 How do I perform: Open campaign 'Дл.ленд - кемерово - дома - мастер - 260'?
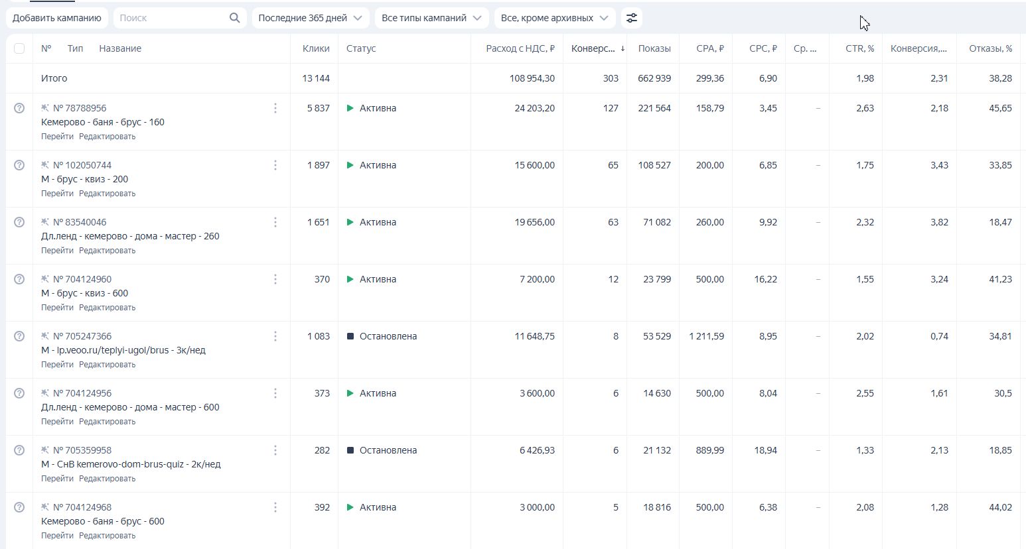pos(130,236)
